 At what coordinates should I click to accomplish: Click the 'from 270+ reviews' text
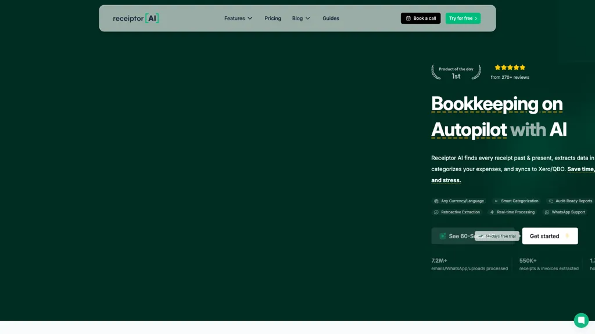click(x=510, y=77)
